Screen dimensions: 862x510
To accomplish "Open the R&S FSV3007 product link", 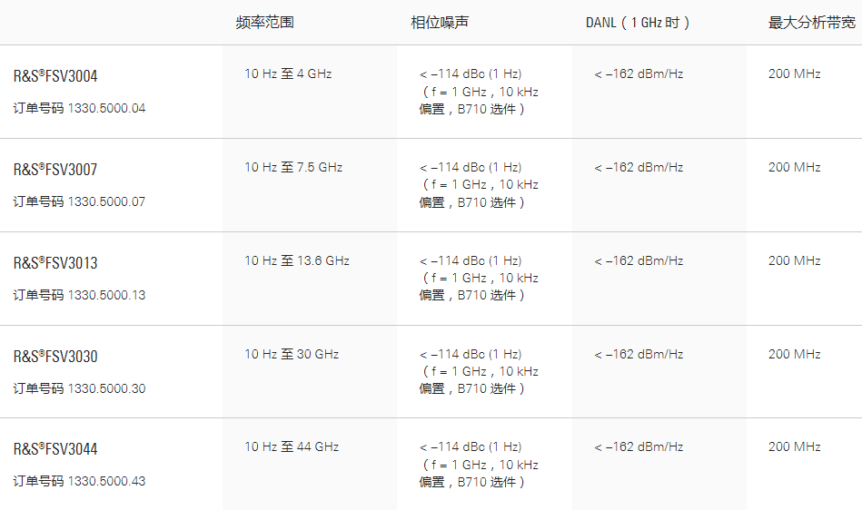I will [x=55, y=170].
